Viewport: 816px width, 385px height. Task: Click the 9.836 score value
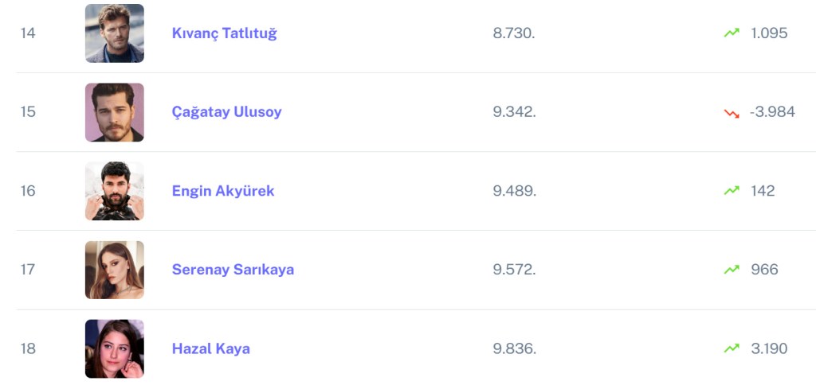[x=514, y=348]
